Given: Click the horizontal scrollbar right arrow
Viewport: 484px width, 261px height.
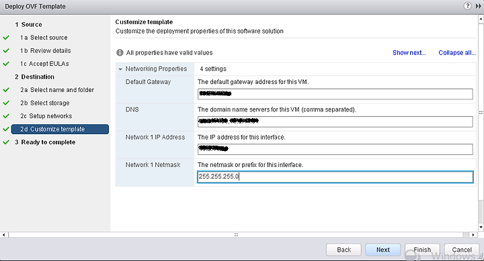Looking at the screenshot, I should coord(473,235).
